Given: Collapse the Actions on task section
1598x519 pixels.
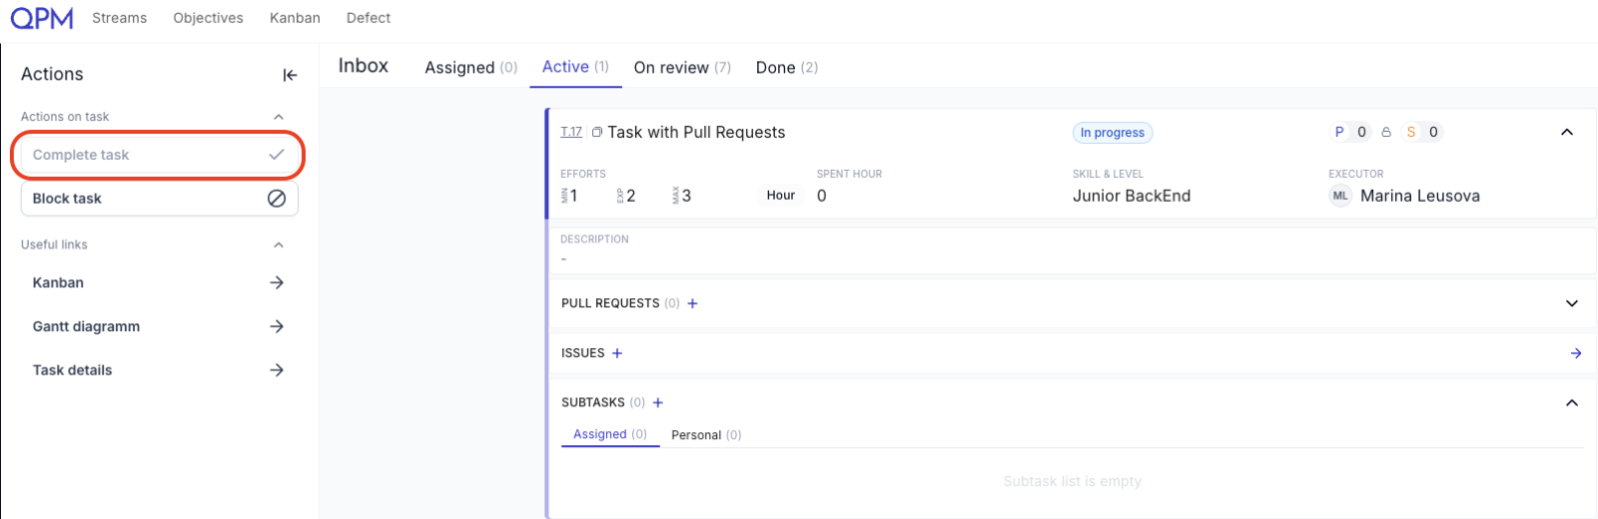Looking at the screenshot, I should (x=279, y=117).
